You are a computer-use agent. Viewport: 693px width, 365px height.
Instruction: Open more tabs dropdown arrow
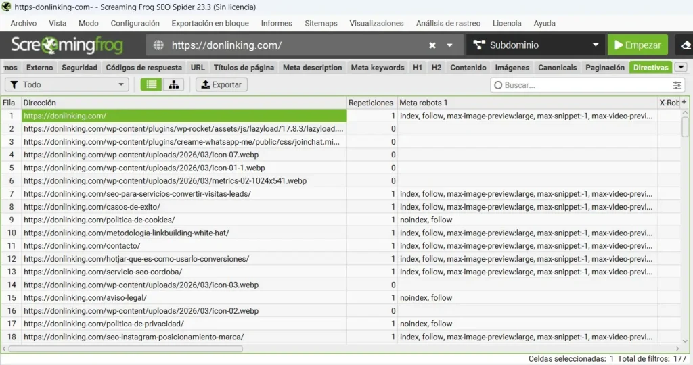[x=681, y=67]
